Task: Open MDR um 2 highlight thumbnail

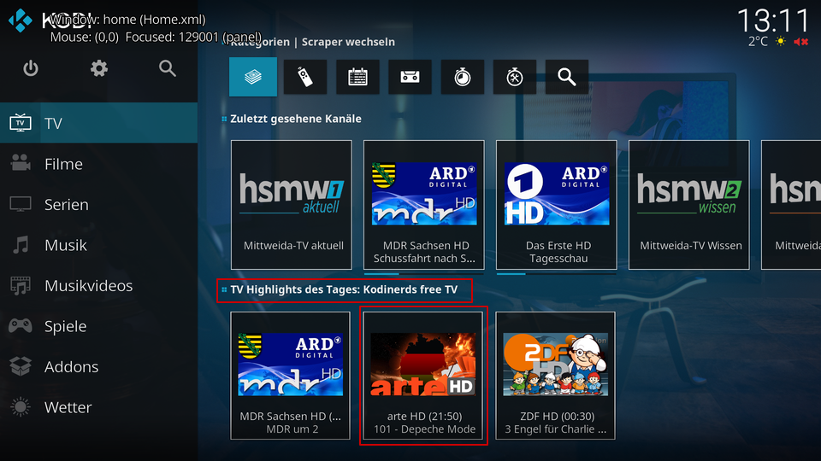Action: click(x=291, y=376)
